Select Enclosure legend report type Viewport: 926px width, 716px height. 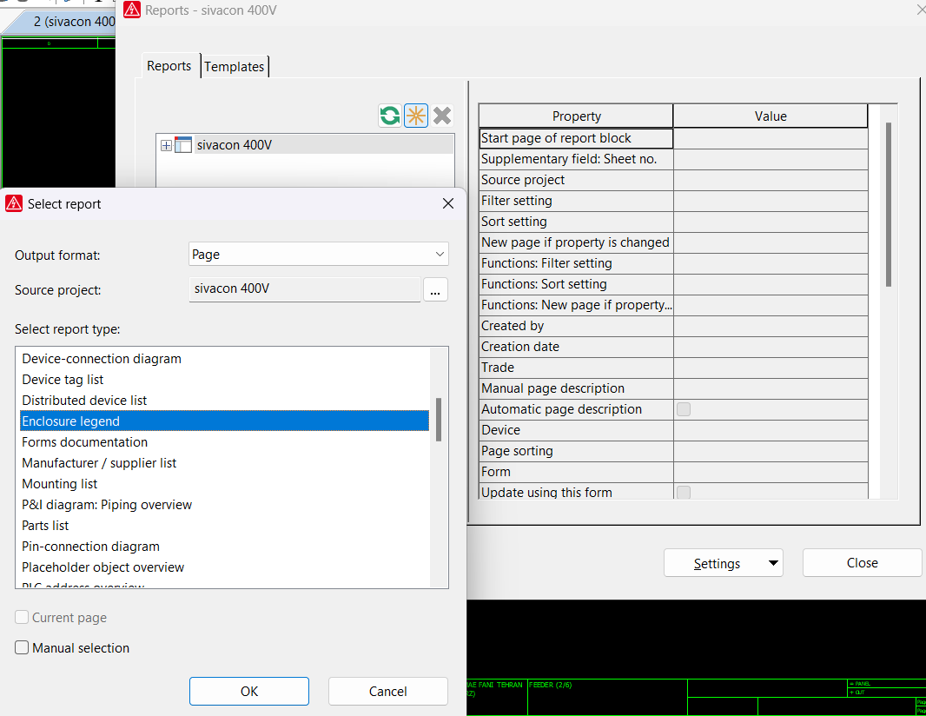pyautogui.click(x=224, y=421)
